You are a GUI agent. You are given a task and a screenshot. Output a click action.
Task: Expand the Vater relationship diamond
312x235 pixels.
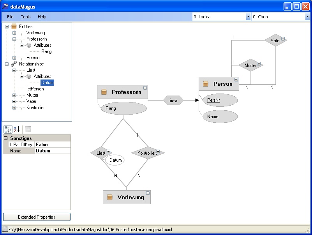[x=283, y=39]
